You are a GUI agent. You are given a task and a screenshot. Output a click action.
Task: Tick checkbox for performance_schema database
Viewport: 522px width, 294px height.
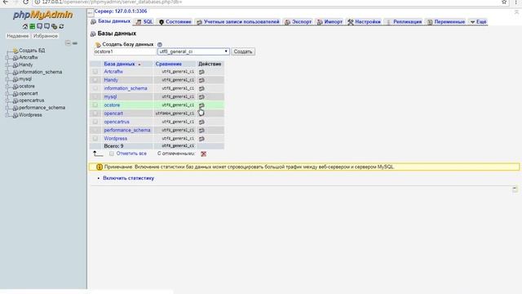tap(95, 130)
